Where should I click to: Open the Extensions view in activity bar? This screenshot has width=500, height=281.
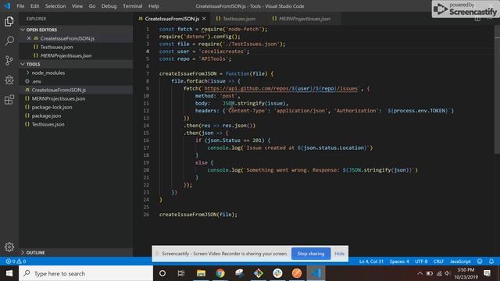[x=9, y=99]
